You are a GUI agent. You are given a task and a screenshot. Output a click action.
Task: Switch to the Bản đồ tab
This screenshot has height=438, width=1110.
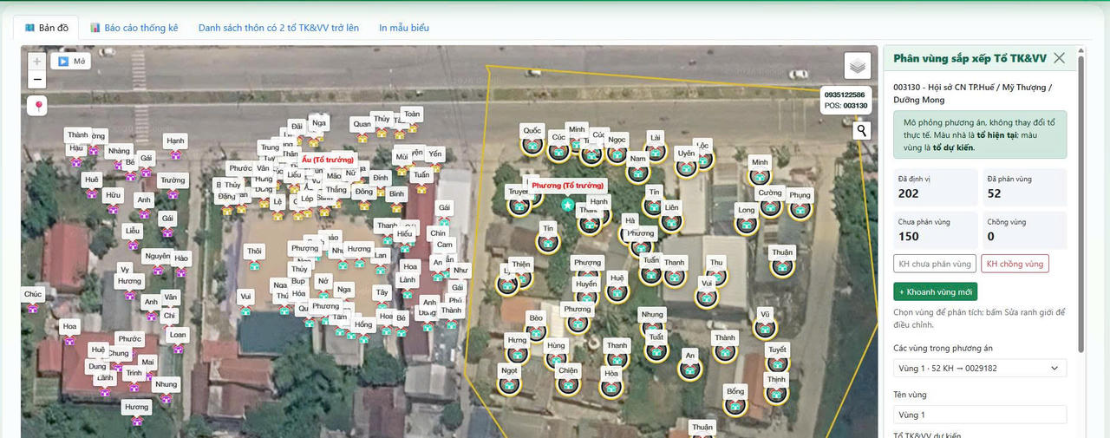tap(47, 28)
